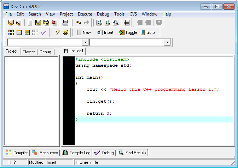Click the 'return 0;' line
Screen dimensions: 238x168
(99, 113)
